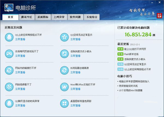Open recent update QQ空间无法正常显示 in sidebar
164x117 pixels.
coord(135,64)
